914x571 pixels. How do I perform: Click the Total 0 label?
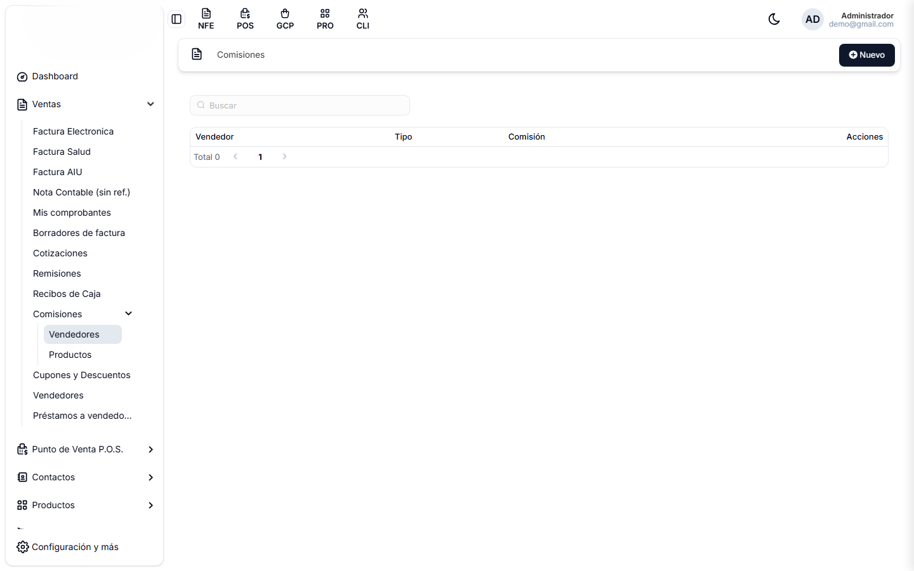207,157
